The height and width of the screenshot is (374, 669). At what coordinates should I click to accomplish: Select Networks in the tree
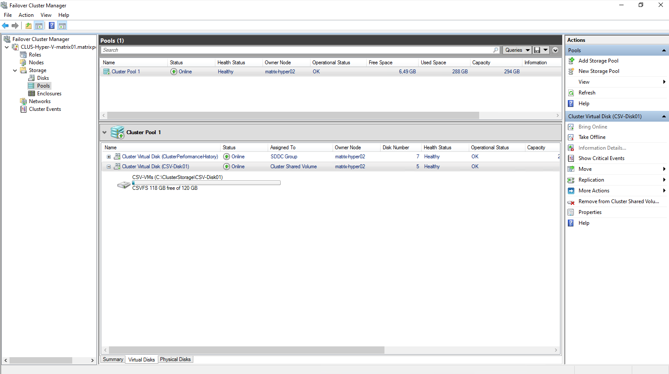[40, 101]
